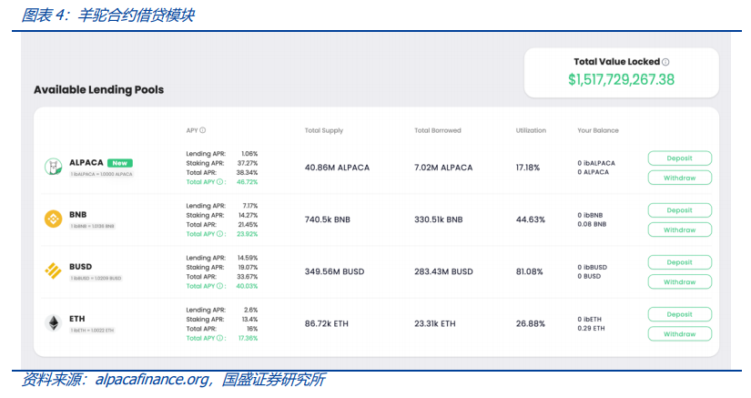Click the 0.29 ETH balance entry
Viewport: 751px width, 398px height.
click(x=591, y=329)
